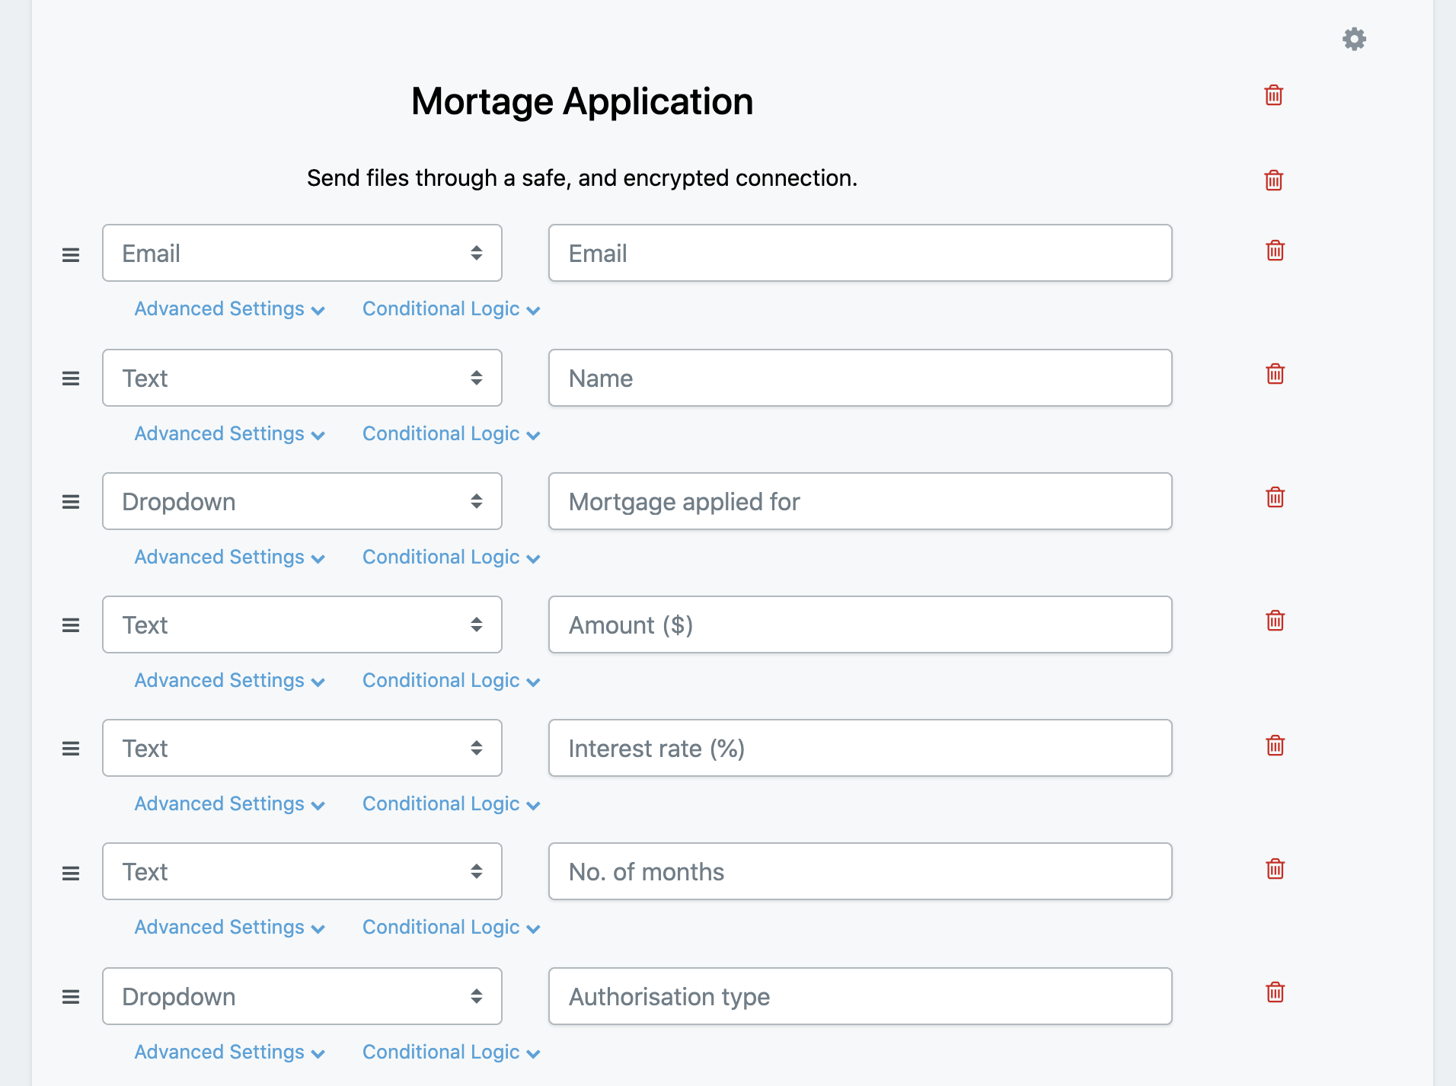Expand Advanced Settings for Mortgage applied for

coord(230,557)
